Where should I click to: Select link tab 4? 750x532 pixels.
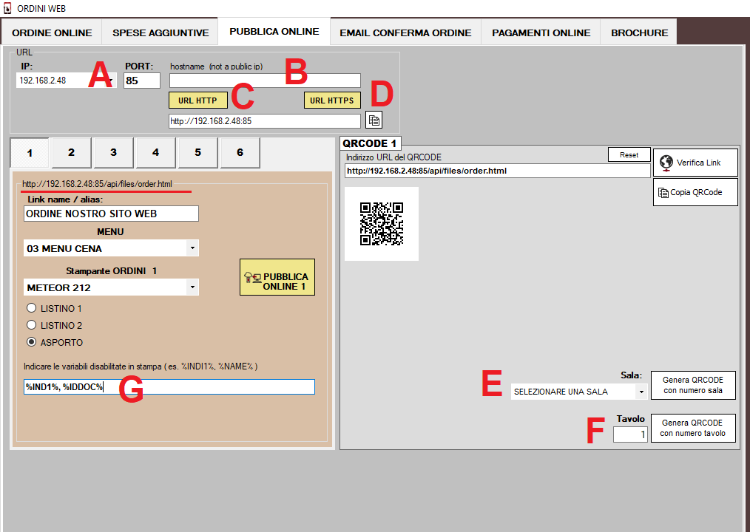(x=155, y=152)
